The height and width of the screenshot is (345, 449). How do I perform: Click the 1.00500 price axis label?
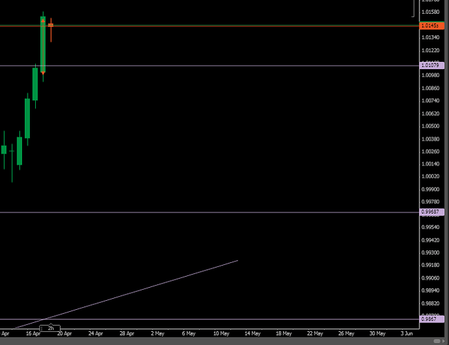430,126
